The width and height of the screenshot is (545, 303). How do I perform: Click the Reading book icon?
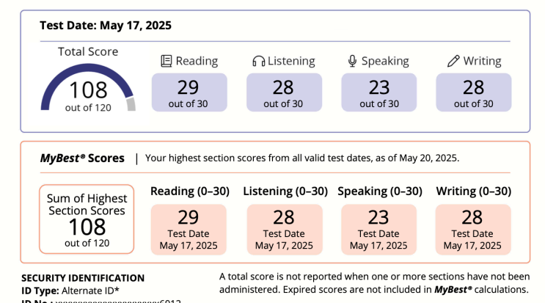[167, 61]
